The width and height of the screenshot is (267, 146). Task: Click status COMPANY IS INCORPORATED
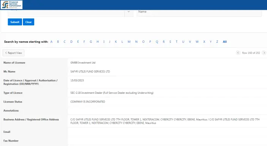click(88, 102)
